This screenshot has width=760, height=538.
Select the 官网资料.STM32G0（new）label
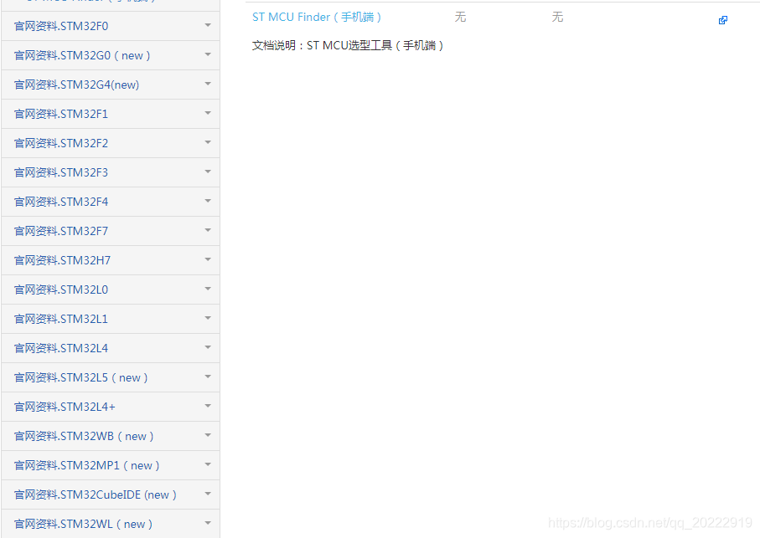tap(82, 55)
